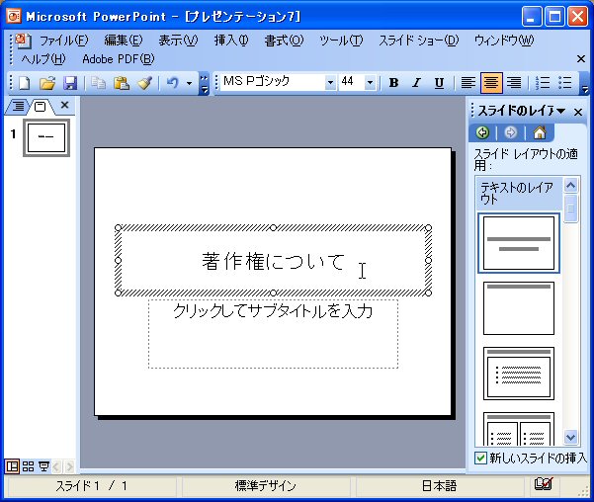594x502 pixels.
Task: Click the PowerPoint title bar application icon
Action: [x=14, y=16]
